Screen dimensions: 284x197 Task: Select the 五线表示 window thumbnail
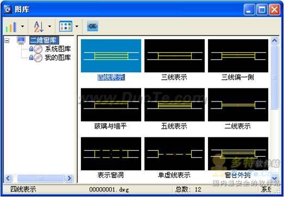point(175,105)
